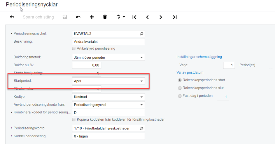Expand the Kodtyp dropdown
Screen dimensions: 275x144
pos(141,97)
